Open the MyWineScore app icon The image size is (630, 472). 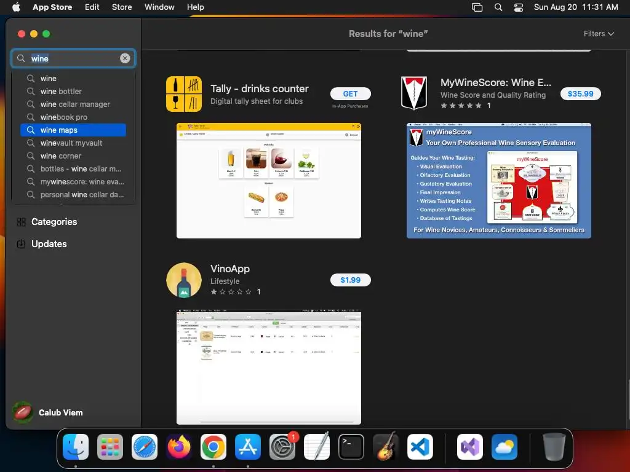point(414,93)
